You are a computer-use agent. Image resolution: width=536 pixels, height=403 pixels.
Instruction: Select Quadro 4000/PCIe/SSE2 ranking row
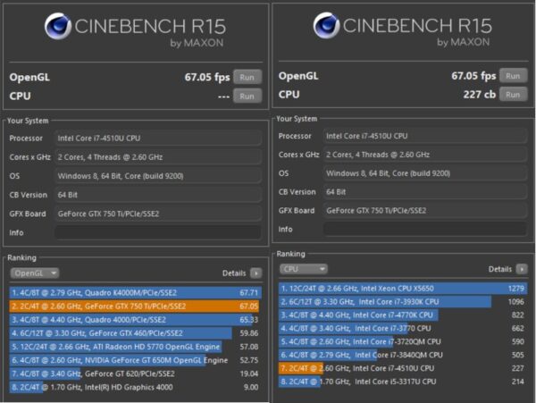[136, 320]
